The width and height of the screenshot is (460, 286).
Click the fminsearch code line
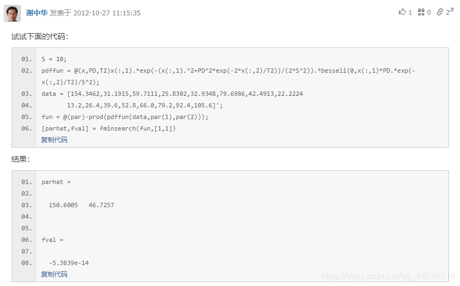pos(108,128)
